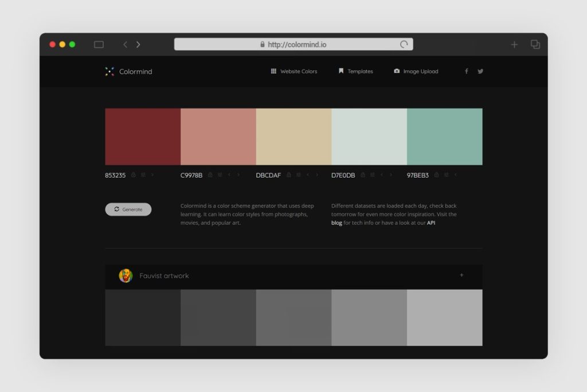Select lightest gray Fauvist palette swatch
The image size is (587, 392).
[445, 317]
